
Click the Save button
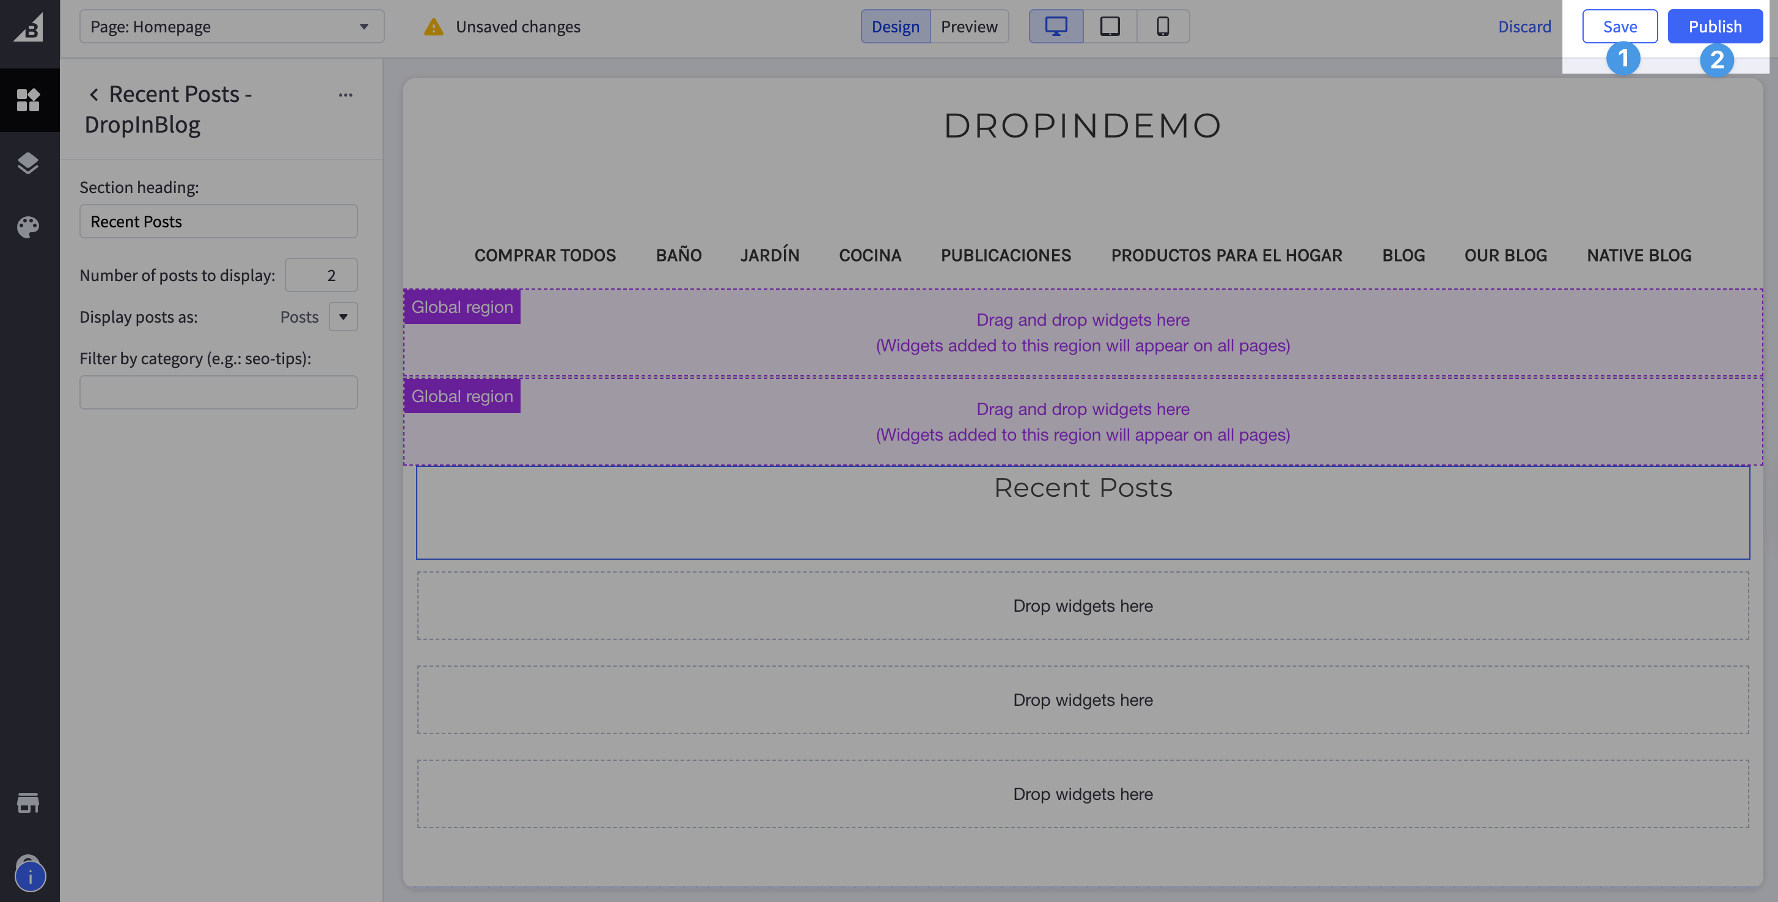click(1620, 27)
